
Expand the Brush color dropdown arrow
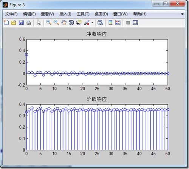point(92,23)
